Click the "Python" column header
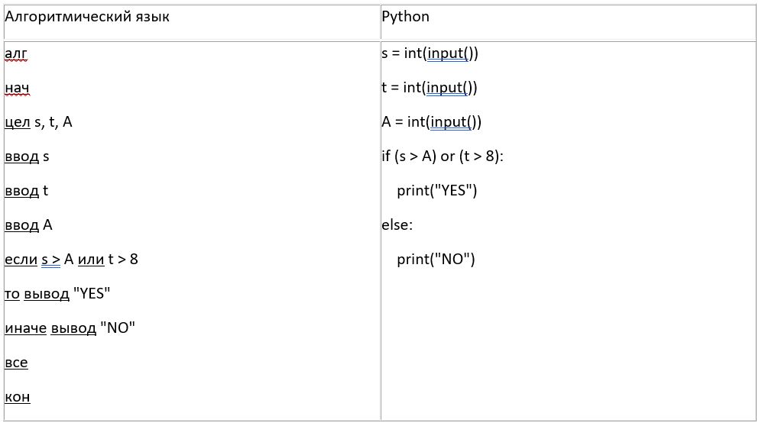 pyautogui.click(x=405, y=17)
